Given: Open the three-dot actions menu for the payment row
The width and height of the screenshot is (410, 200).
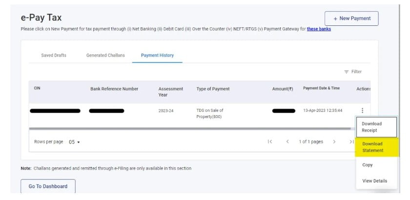Looking at the screenshot, I should [x=362, y=111].
